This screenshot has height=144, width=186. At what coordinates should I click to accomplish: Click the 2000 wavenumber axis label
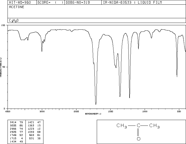coord(76,111)
